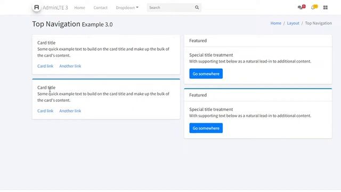Click the AdminLTE logo icon

37,7
